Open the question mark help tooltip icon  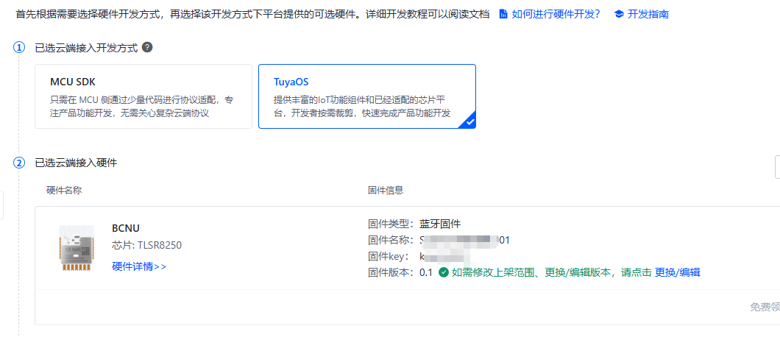[x=146, y=47]
